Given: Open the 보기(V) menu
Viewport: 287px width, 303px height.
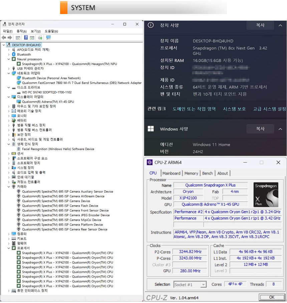Looking at the screenshot, I should click(36, 31).
